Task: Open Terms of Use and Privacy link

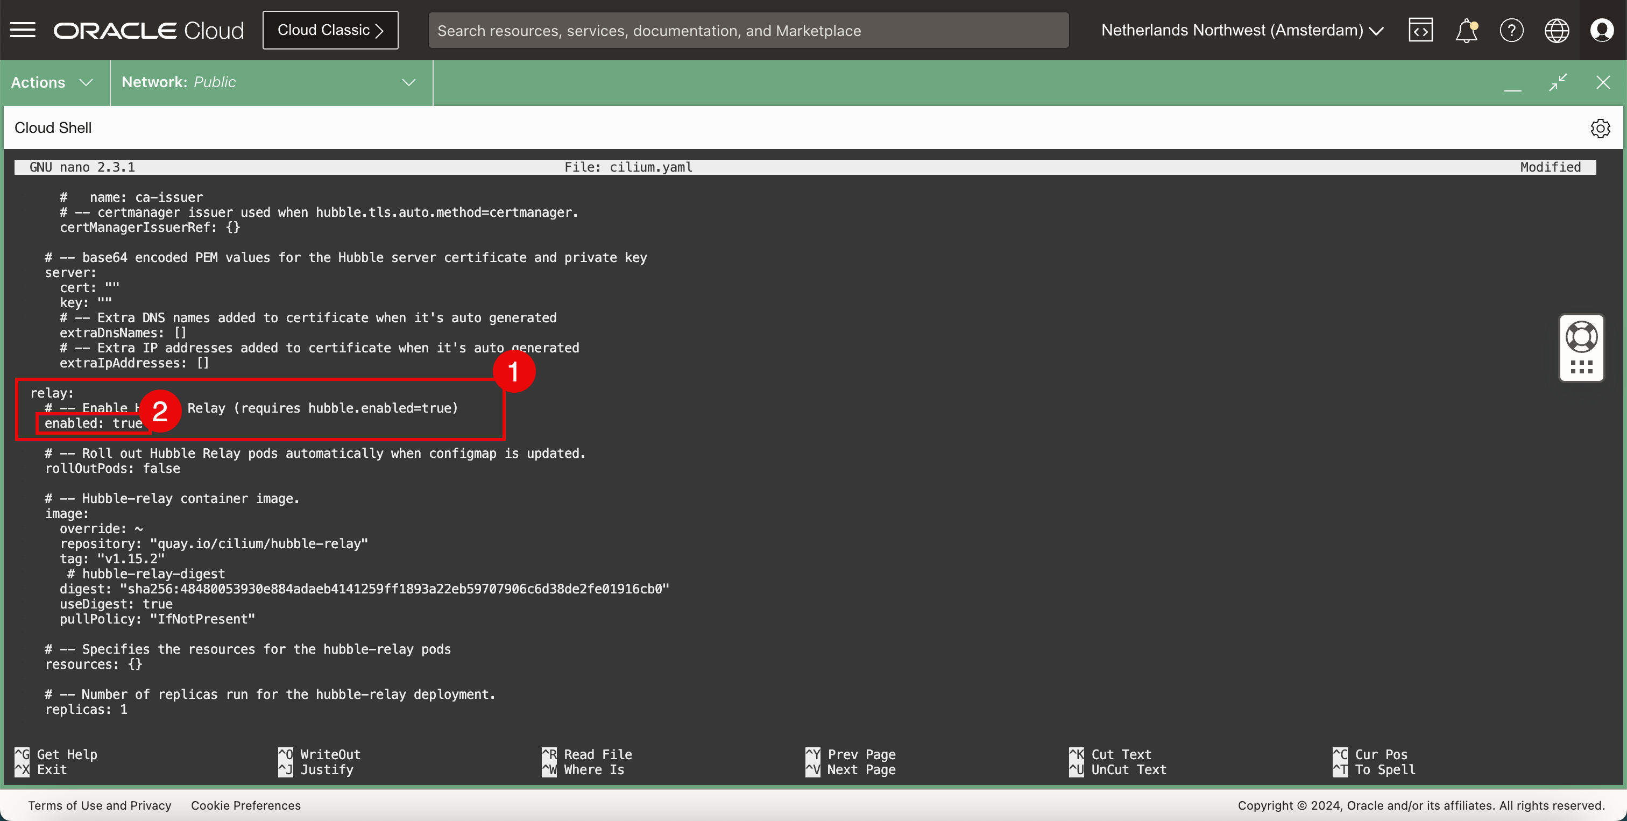Action: [100, 805]
